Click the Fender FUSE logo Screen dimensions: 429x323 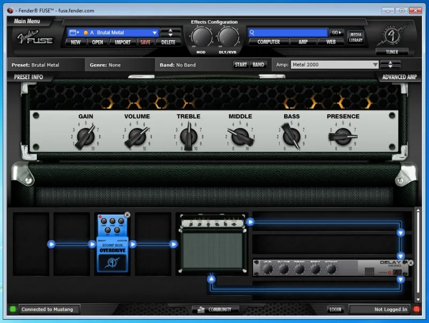pos(35,37)
